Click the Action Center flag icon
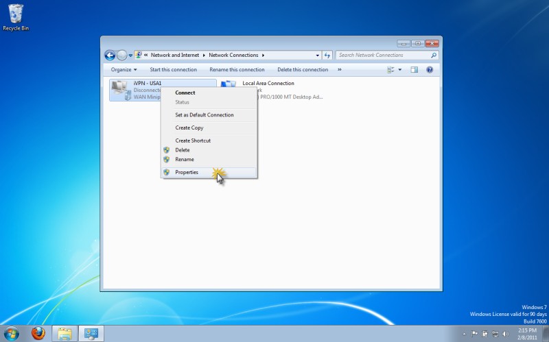The height and width of the screenshot is (342, 549). (475, 334)
